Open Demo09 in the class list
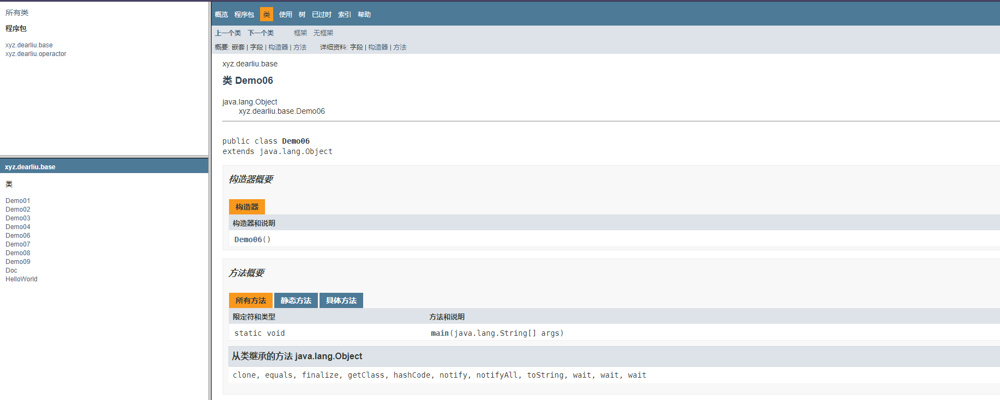The image size is (1000, 400). 18,262
